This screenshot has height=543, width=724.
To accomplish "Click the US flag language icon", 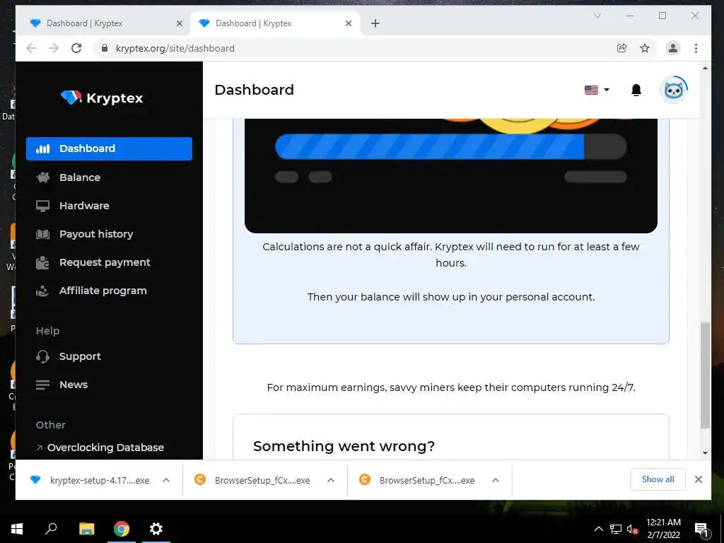I will [591, 90].
